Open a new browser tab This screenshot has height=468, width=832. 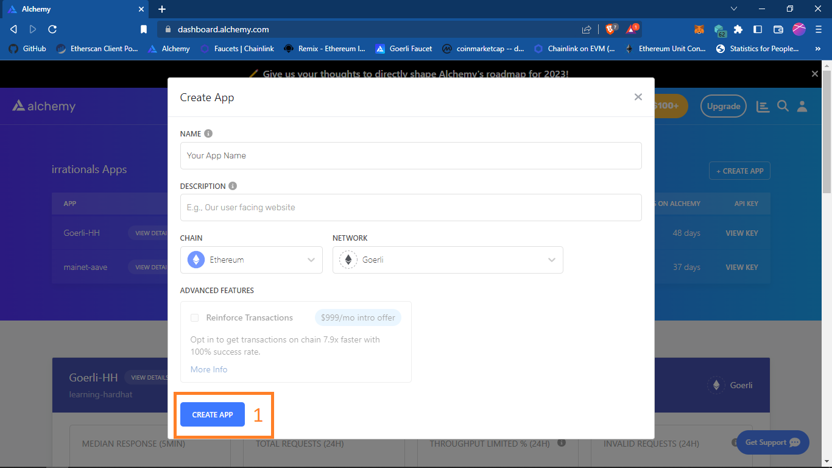click(x=162, y=9)
